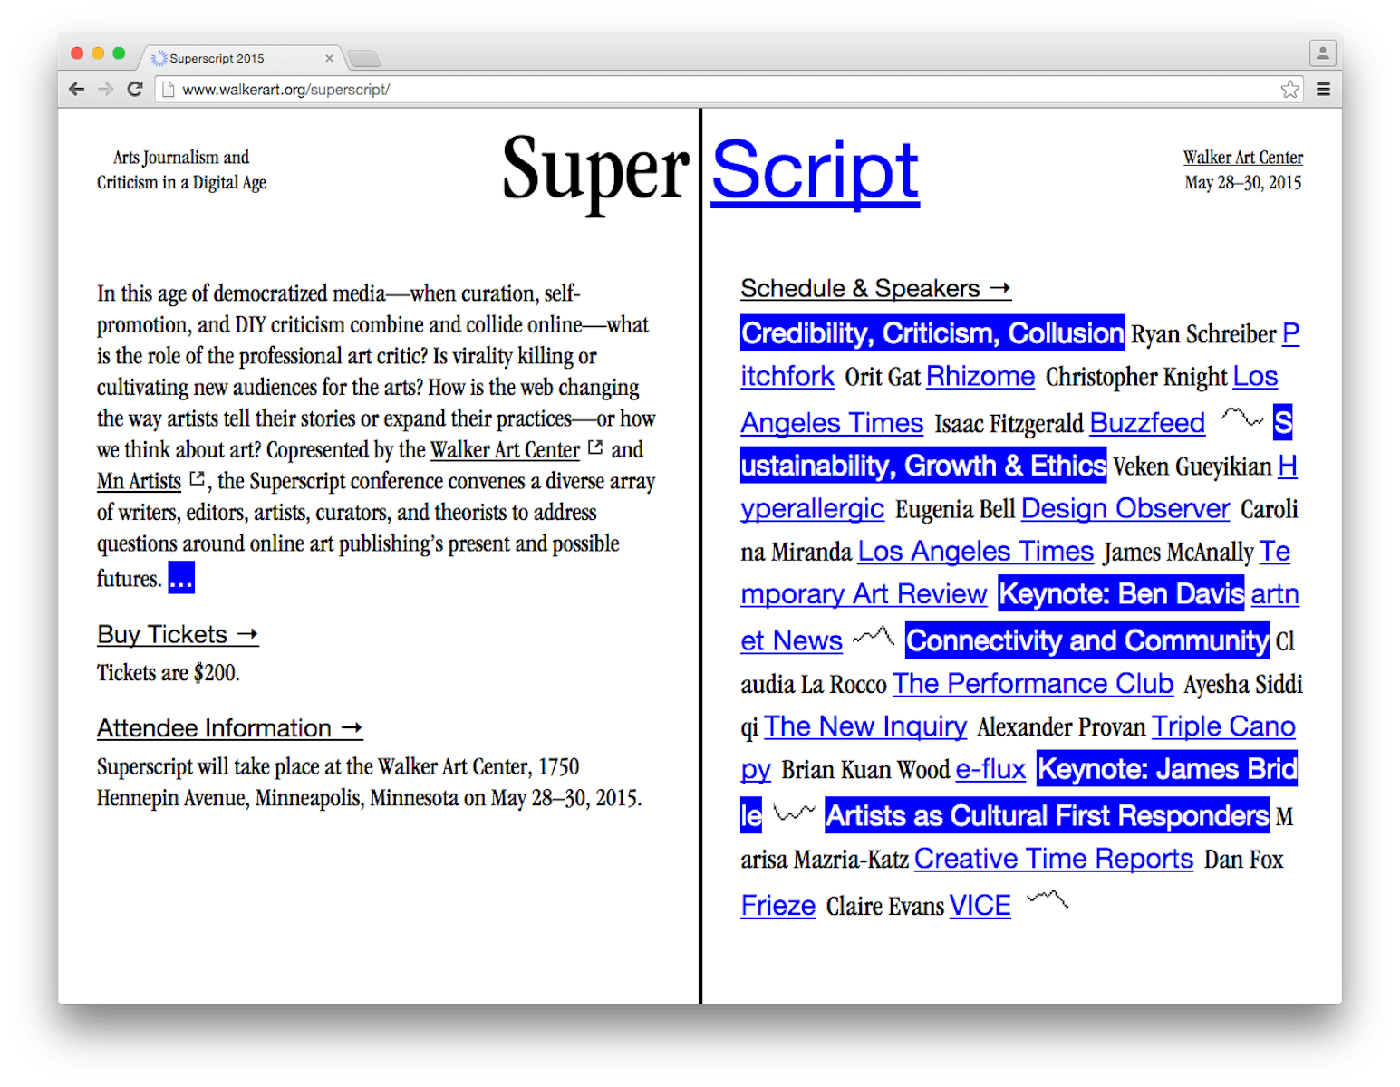Open the Chrome hamburger menu
This screenshot has height=1087, width=1400.
coord(1323,89)
